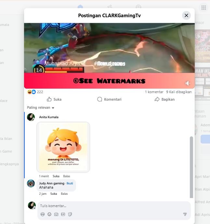Follow Judy Ann gaming with Ikuti
Image resolution: width=210 pixels, height=224 pixels.
pos(70,183)
